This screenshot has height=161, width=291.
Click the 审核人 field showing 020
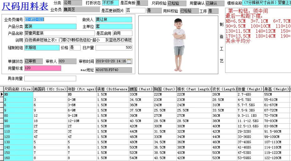[67, 61]
